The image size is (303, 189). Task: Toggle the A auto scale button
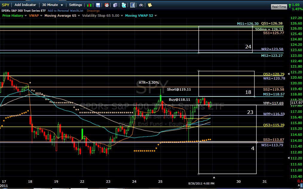[299, 185]
